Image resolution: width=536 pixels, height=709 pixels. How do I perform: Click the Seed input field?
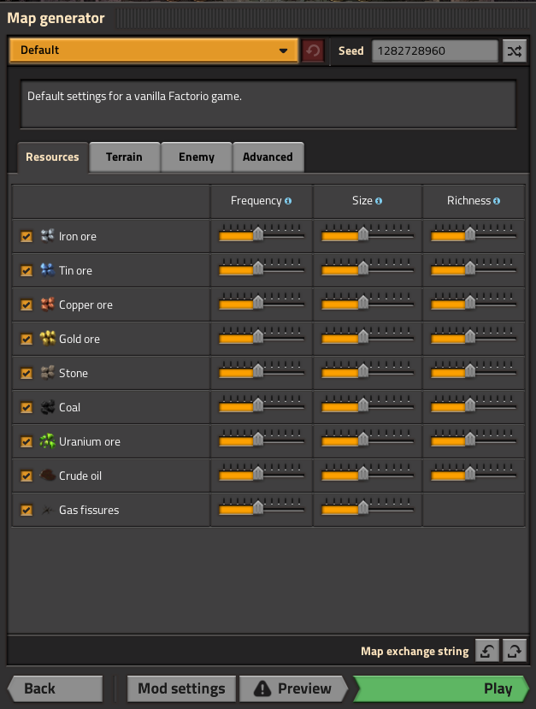tap(435, 50)
